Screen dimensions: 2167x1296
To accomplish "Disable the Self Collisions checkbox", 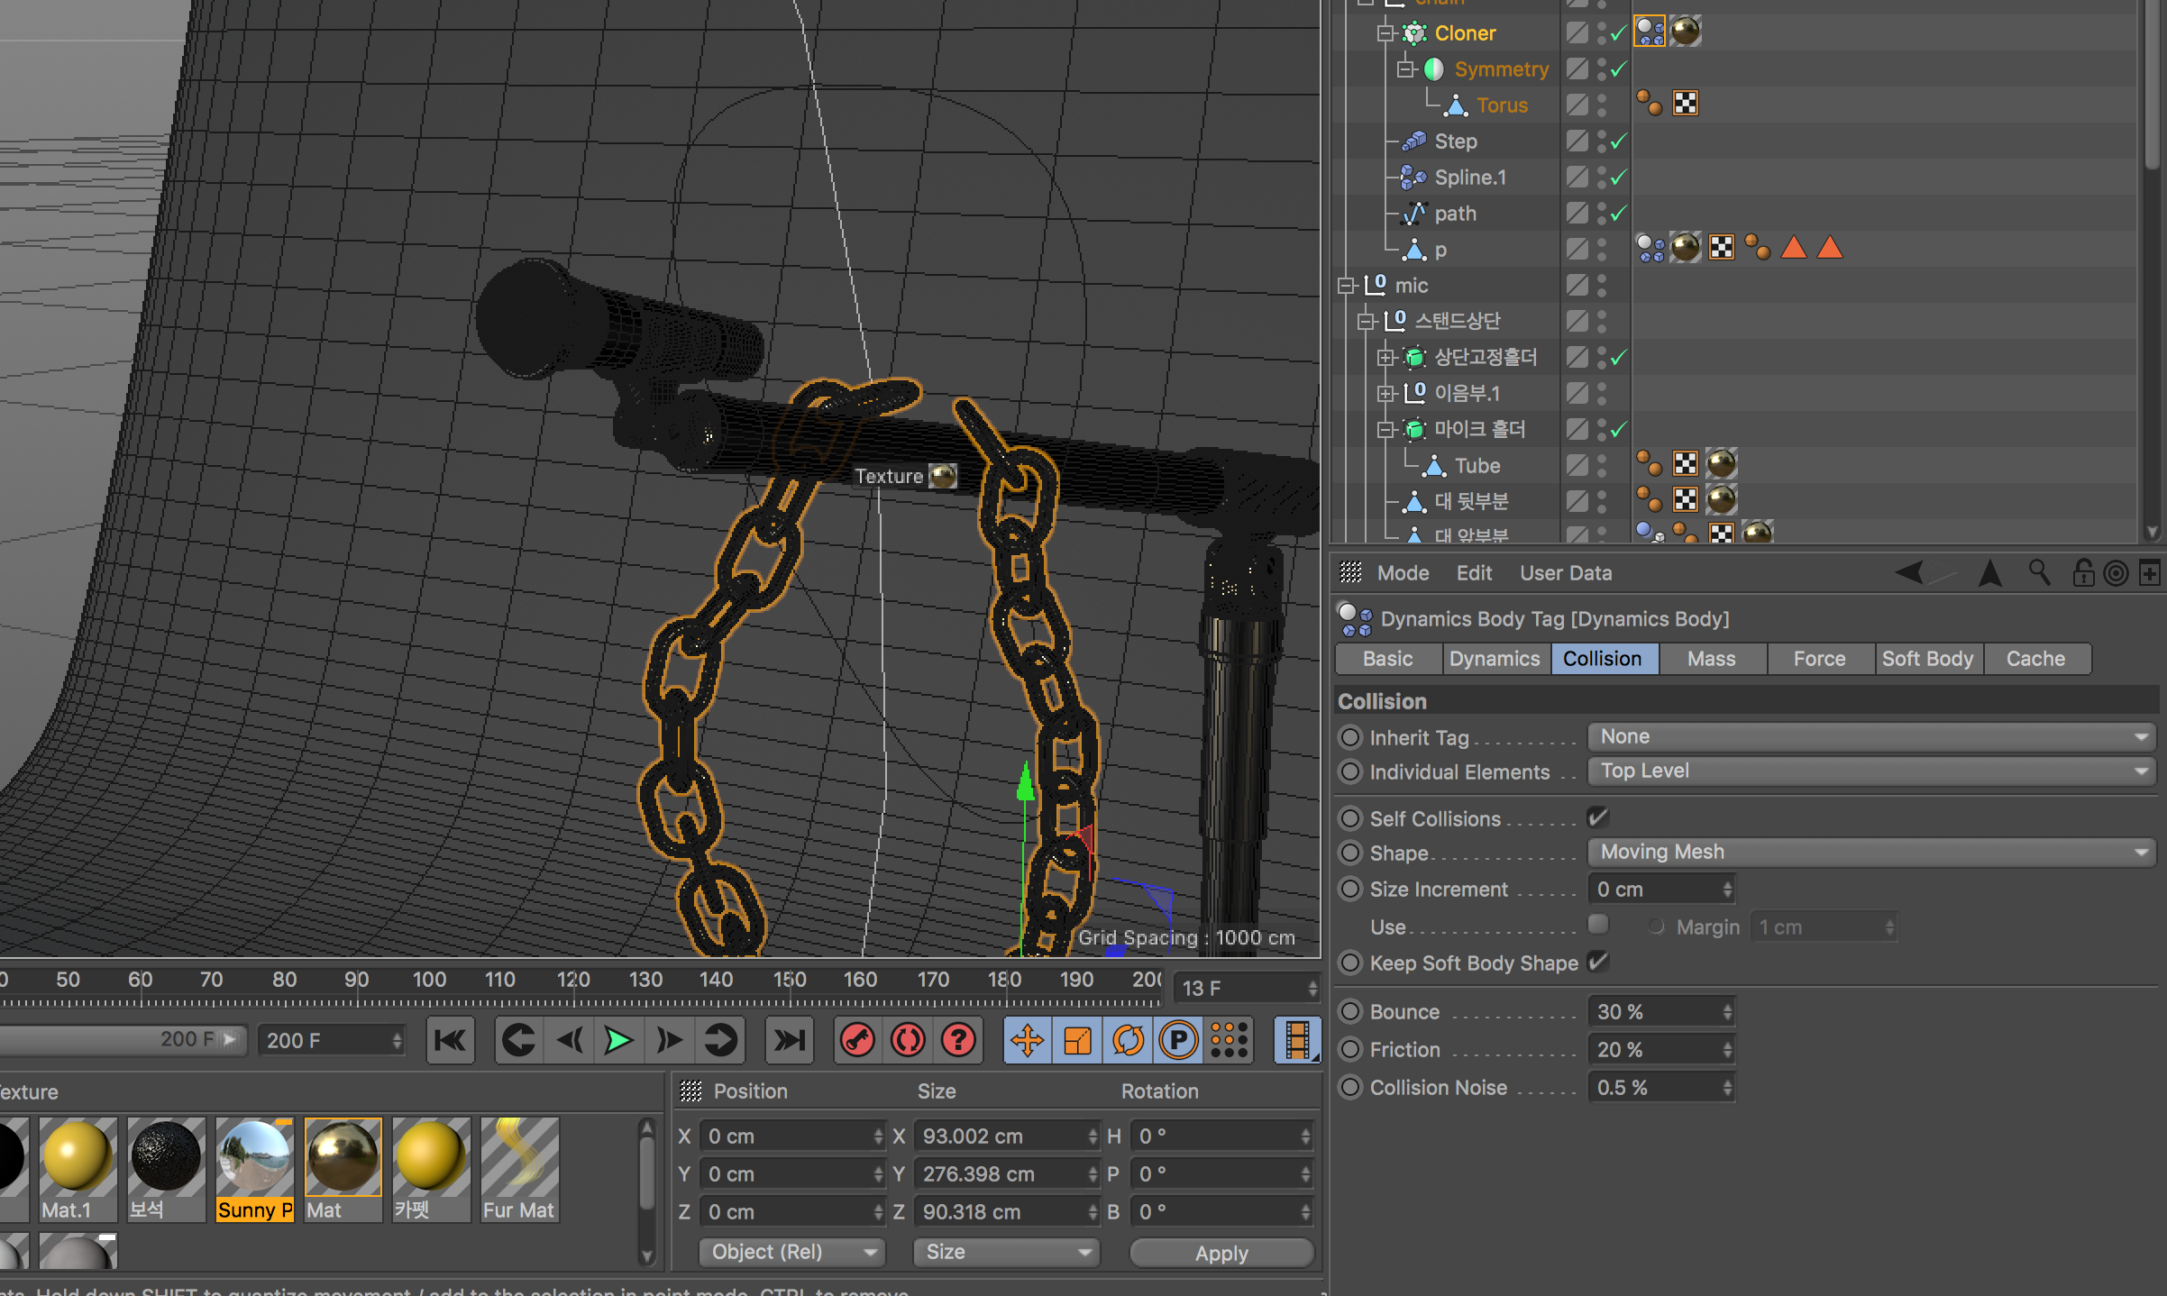I will coord(1597,817).
